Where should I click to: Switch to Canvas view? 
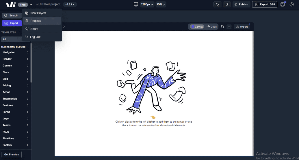tap(197, 27)
